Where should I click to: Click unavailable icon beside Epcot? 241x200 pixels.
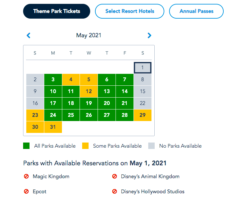click(x=27, y=191)
